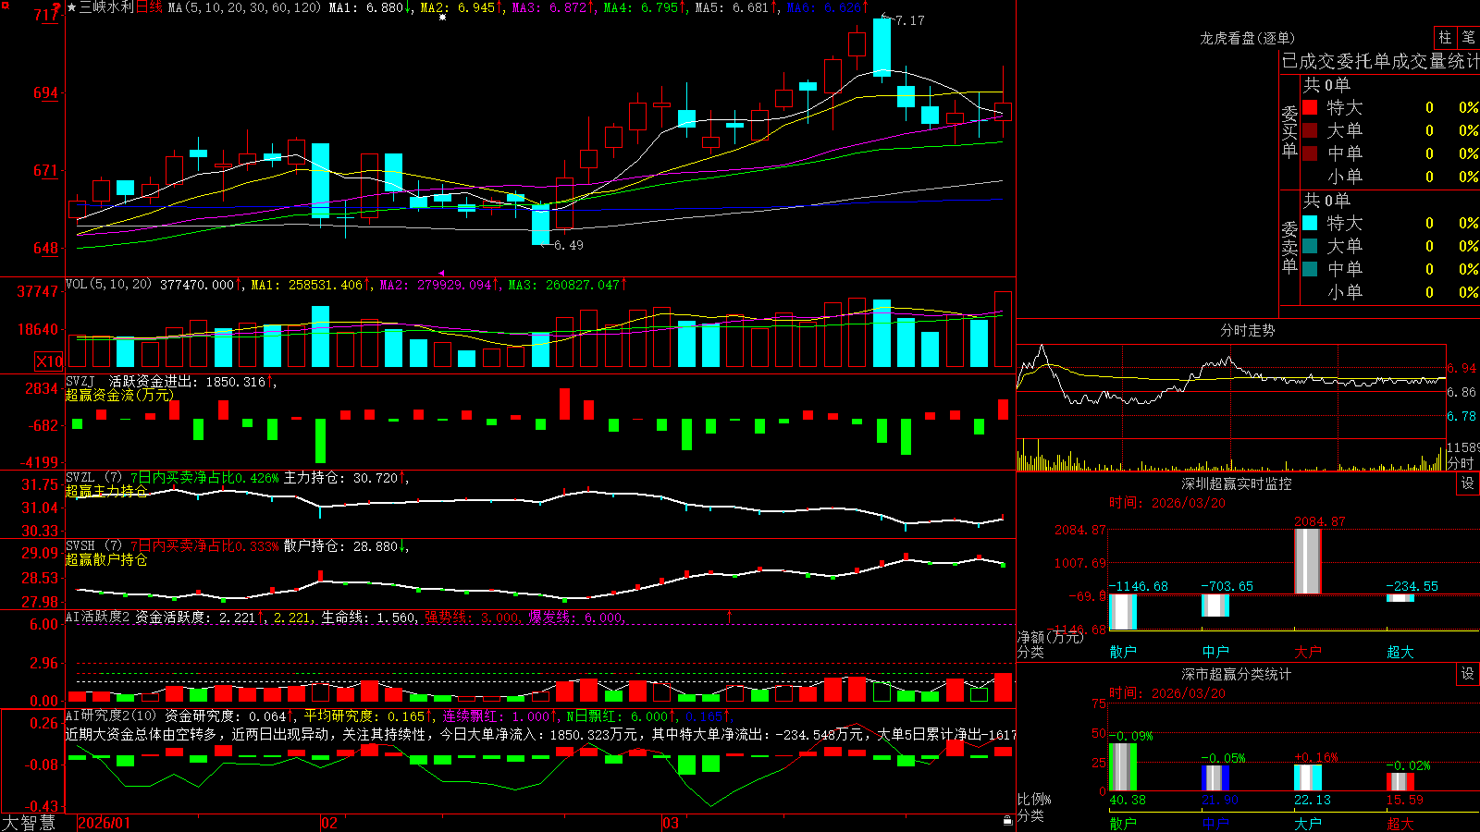Click the 柱 bar-view button
Screen dimensions: 1480x832
coord(1445,37)
